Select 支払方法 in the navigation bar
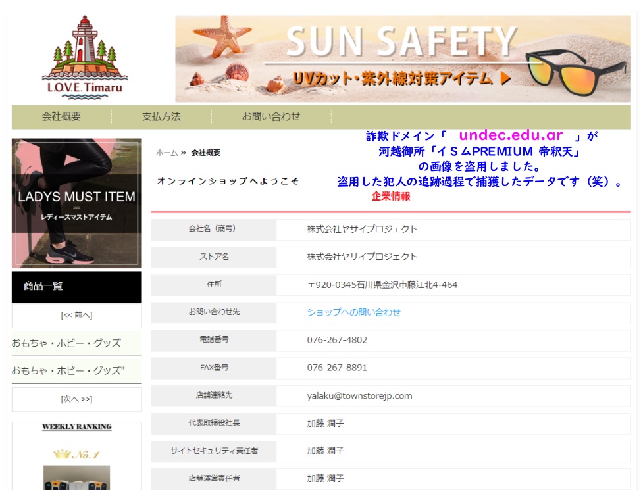This screenshot has height=490, width=641. tap(161, 116)
